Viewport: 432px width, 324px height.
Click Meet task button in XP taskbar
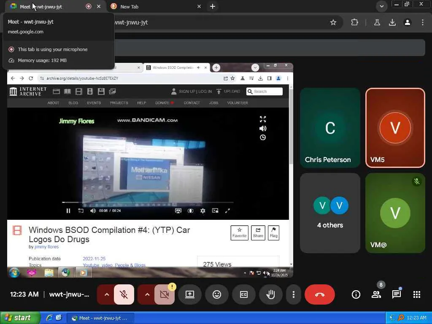coord(100,318)
